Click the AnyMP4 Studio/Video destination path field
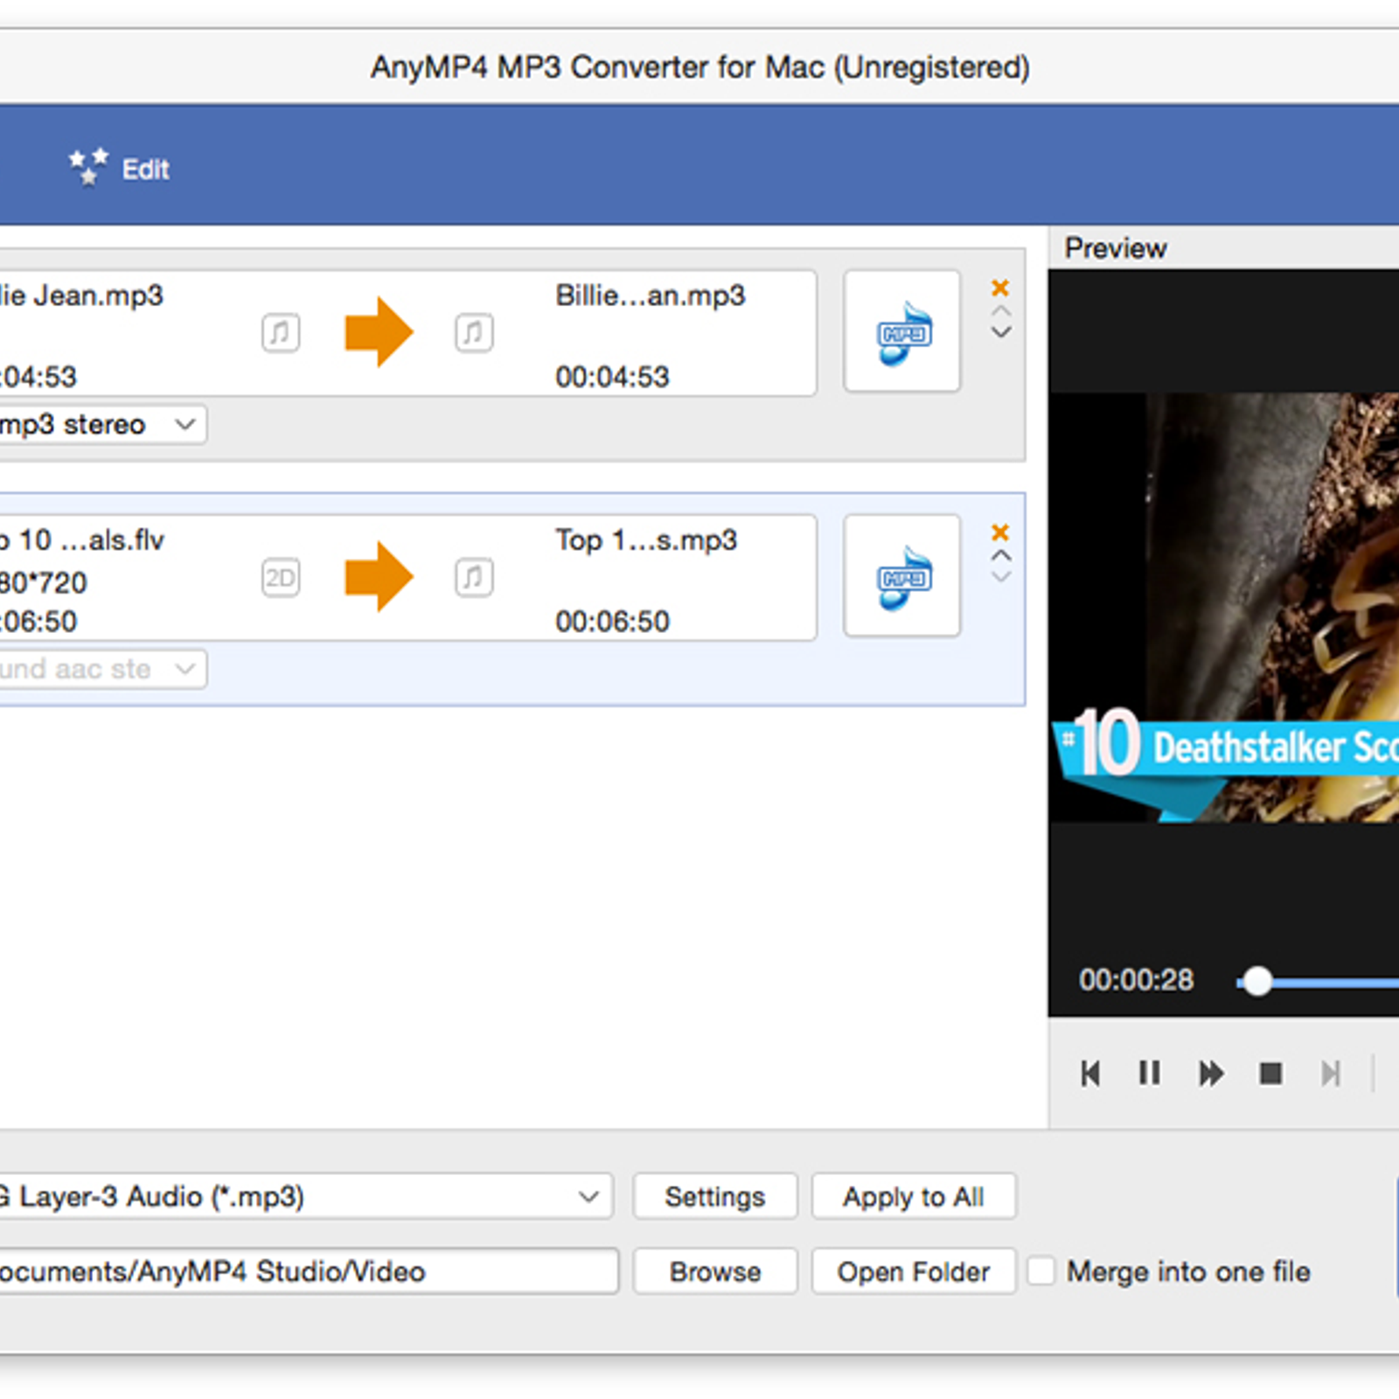 pyautogui.click(x=308, y=1271)
